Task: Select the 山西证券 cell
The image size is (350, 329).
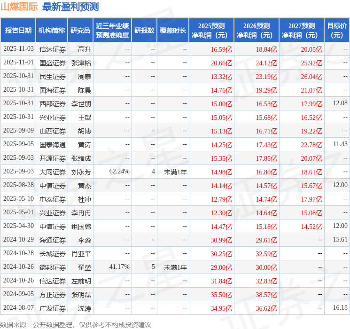Action: [x=53, y=131]
